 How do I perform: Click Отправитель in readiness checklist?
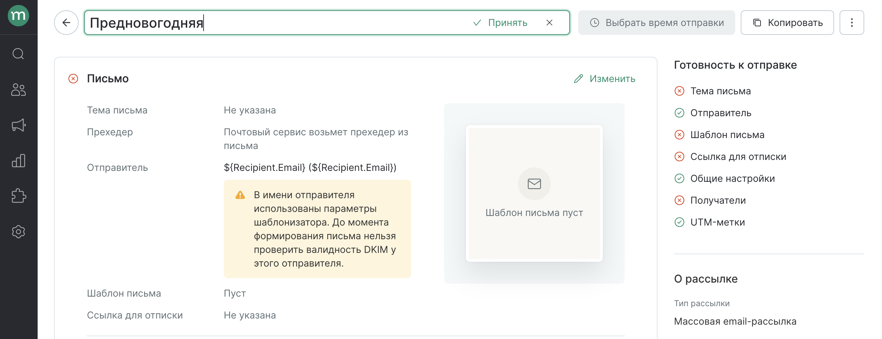pyautogui.click(x=721, y=113)
